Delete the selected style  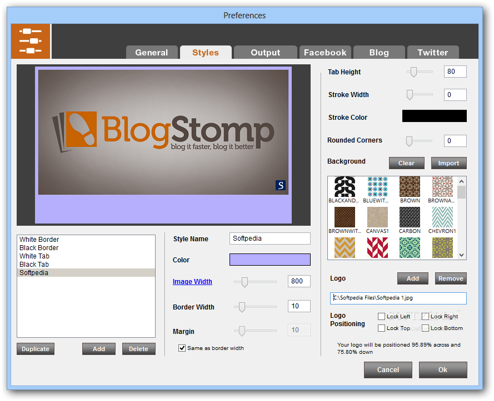coord(138,349)
